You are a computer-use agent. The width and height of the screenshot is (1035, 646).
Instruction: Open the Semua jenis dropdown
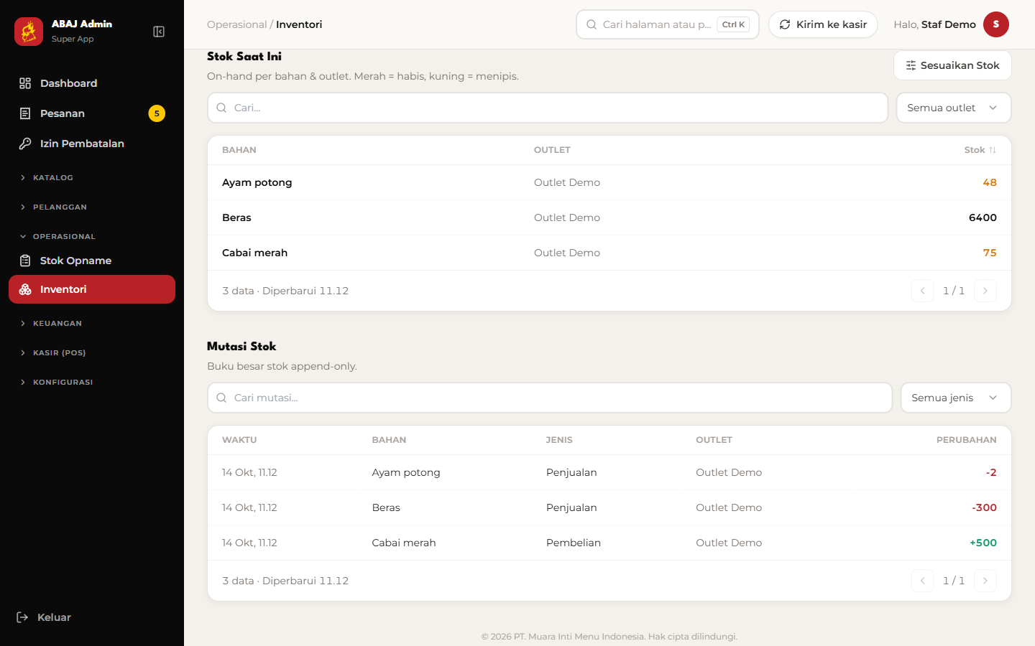click(956, 398)
